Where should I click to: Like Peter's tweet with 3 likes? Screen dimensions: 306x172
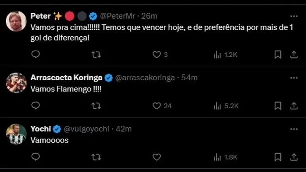coord(157,55)
